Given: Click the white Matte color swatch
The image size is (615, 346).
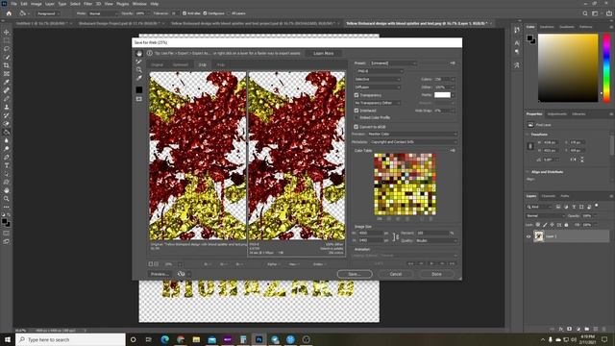Looking at the screenshot, I should click(x=442, y=94).
